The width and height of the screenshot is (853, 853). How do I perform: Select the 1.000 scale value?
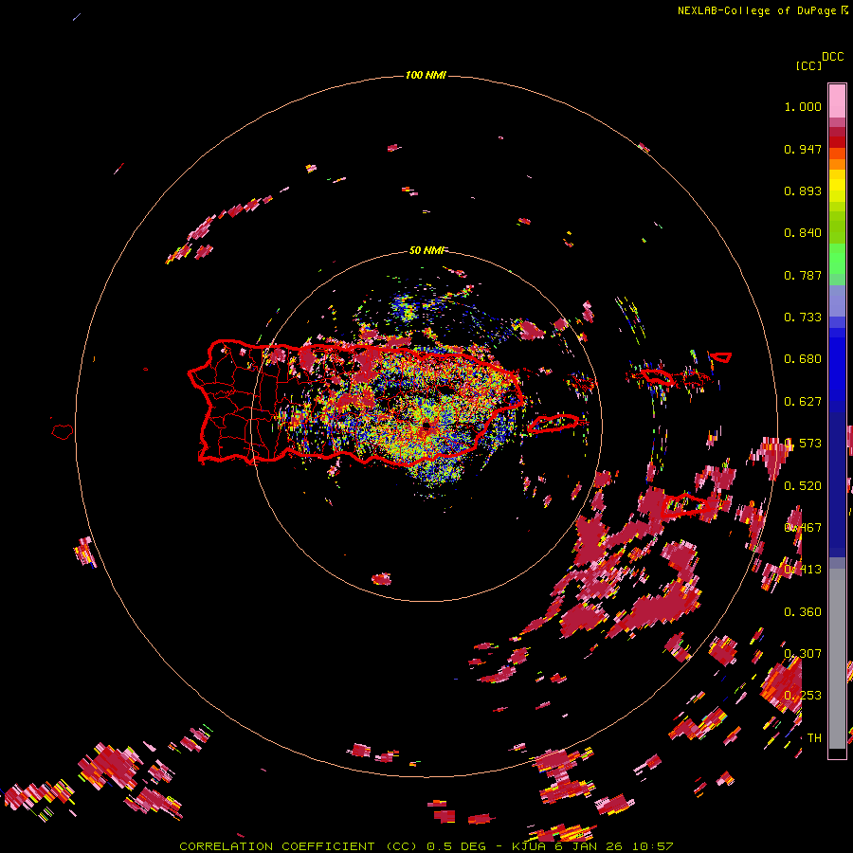click(x=803, y=106)
